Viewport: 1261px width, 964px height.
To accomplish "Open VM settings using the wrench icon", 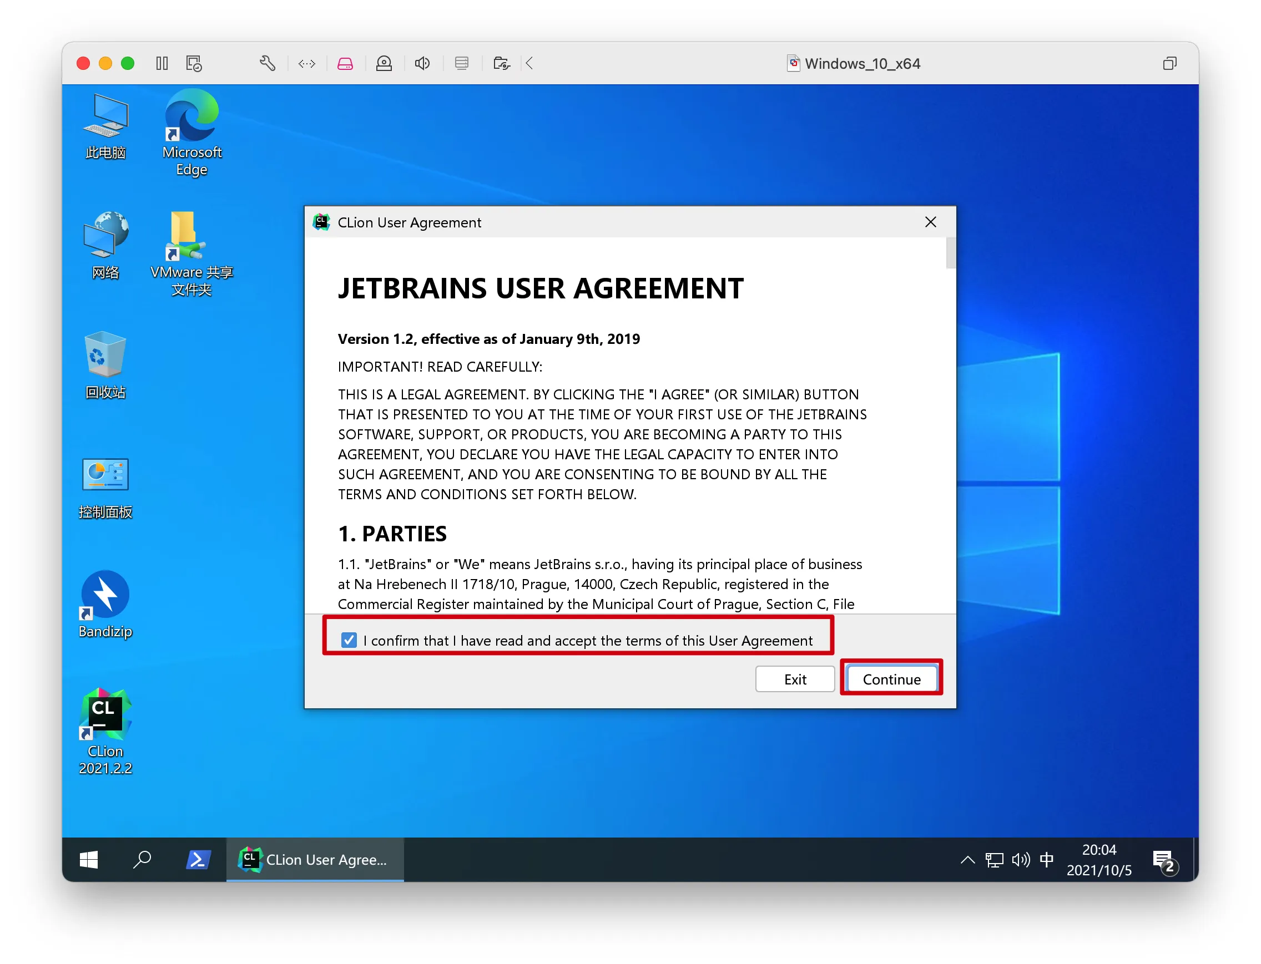I will click(x=268, y=63).
